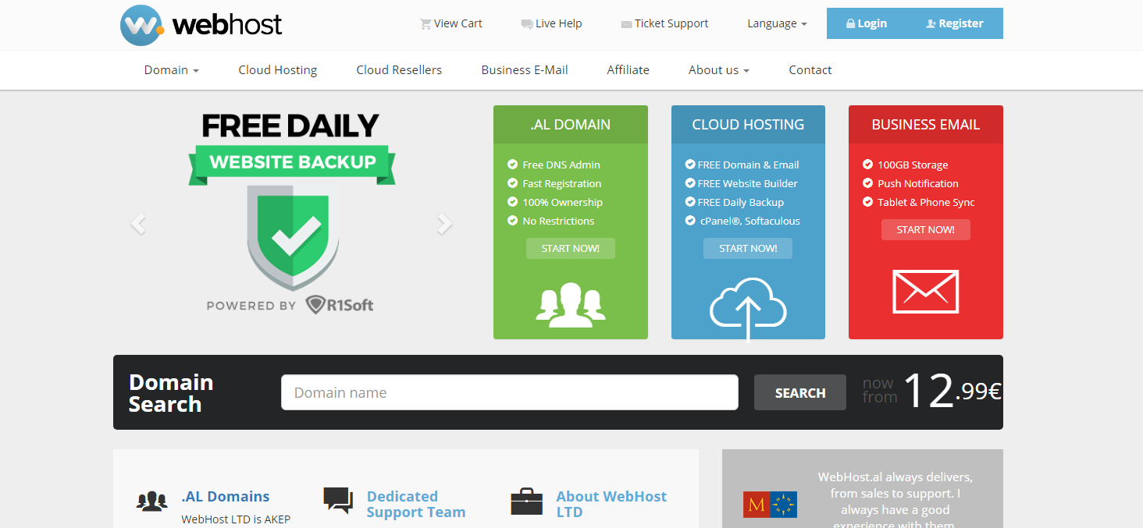Expand the Language dropdown
The width and height of the screenshot is (1143, 528).
pyautogui.click(x=777, y=23)
